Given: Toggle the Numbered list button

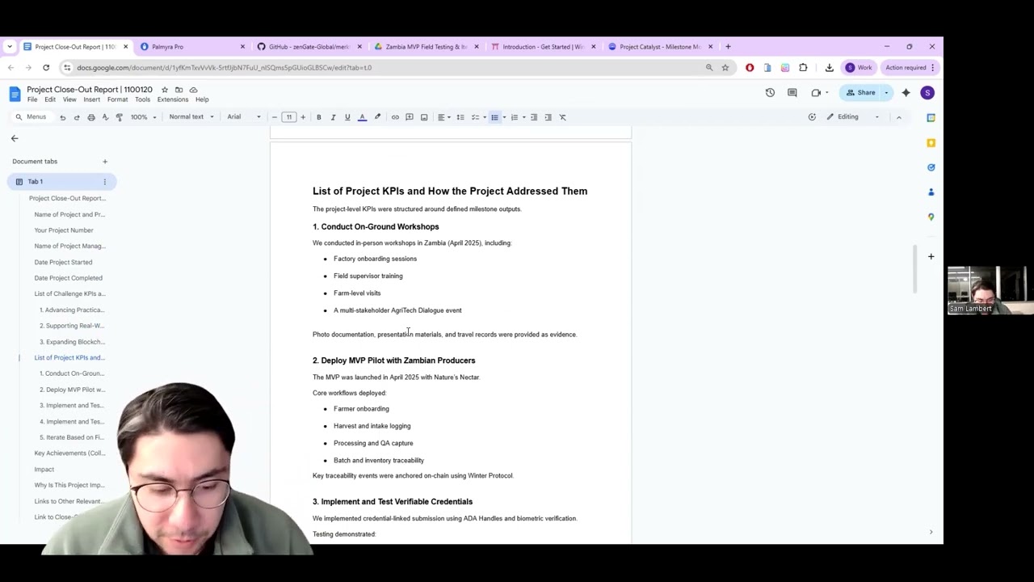Looking at the screenshot, I should click(514, 117).
